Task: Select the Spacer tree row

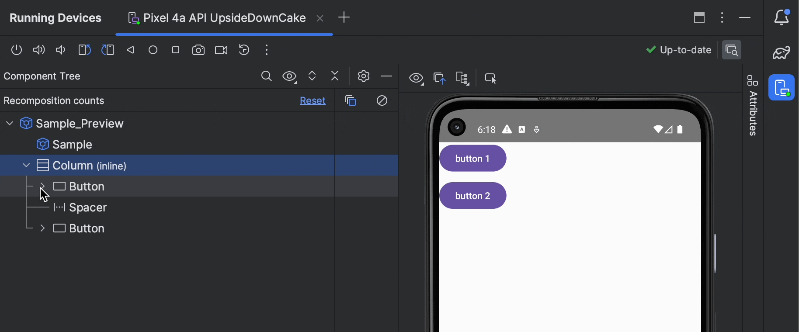Action: tap(167, 207)
